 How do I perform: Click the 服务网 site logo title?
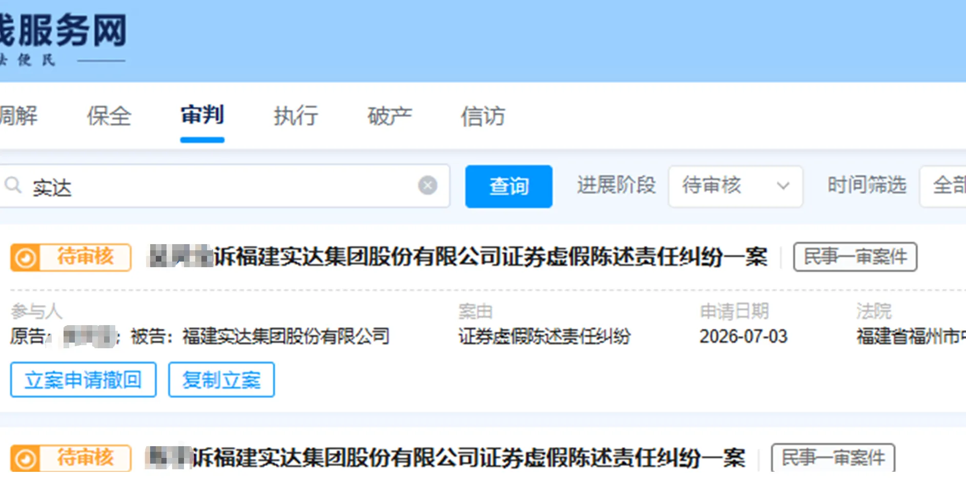pos(63,30)
